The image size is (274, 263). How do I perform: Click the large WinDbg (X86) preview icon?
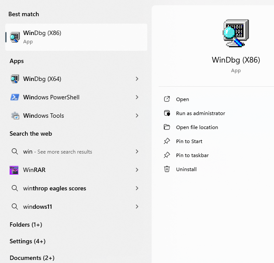[236, 33]
